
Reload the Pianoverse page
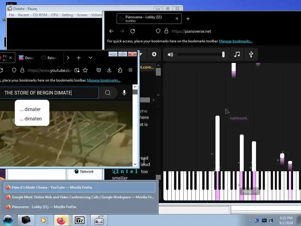tap(133, 31)
